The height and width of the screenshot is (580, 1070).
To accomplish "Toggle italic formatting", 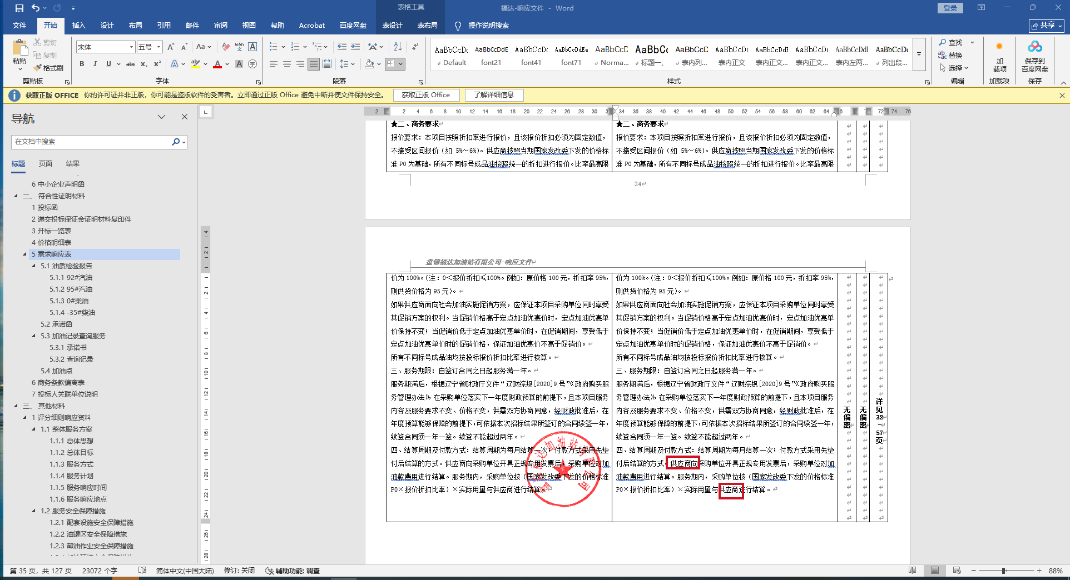I will pos(95,64).
